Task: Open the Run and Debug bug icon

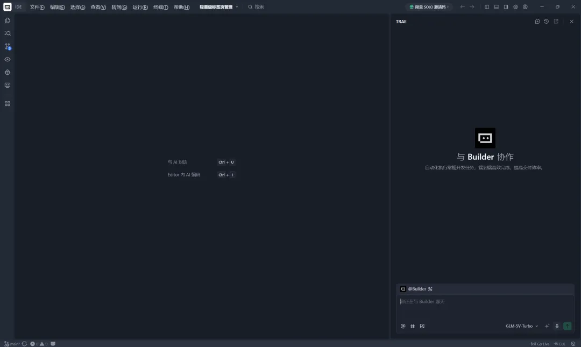Action: click(8, 72)
